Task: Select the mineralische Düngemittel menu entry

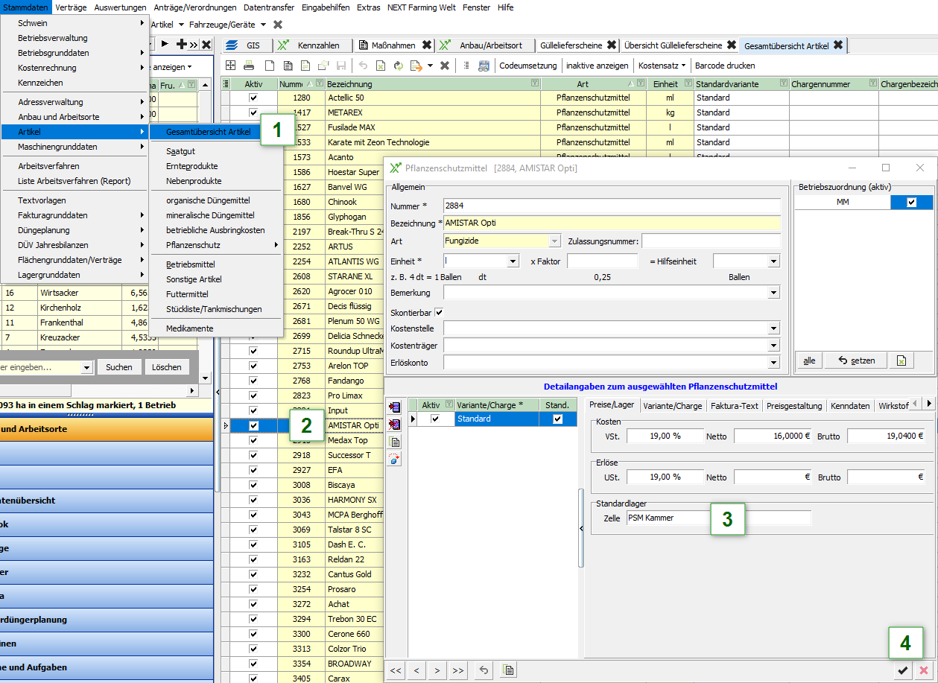Action: [x=210, y=215]
